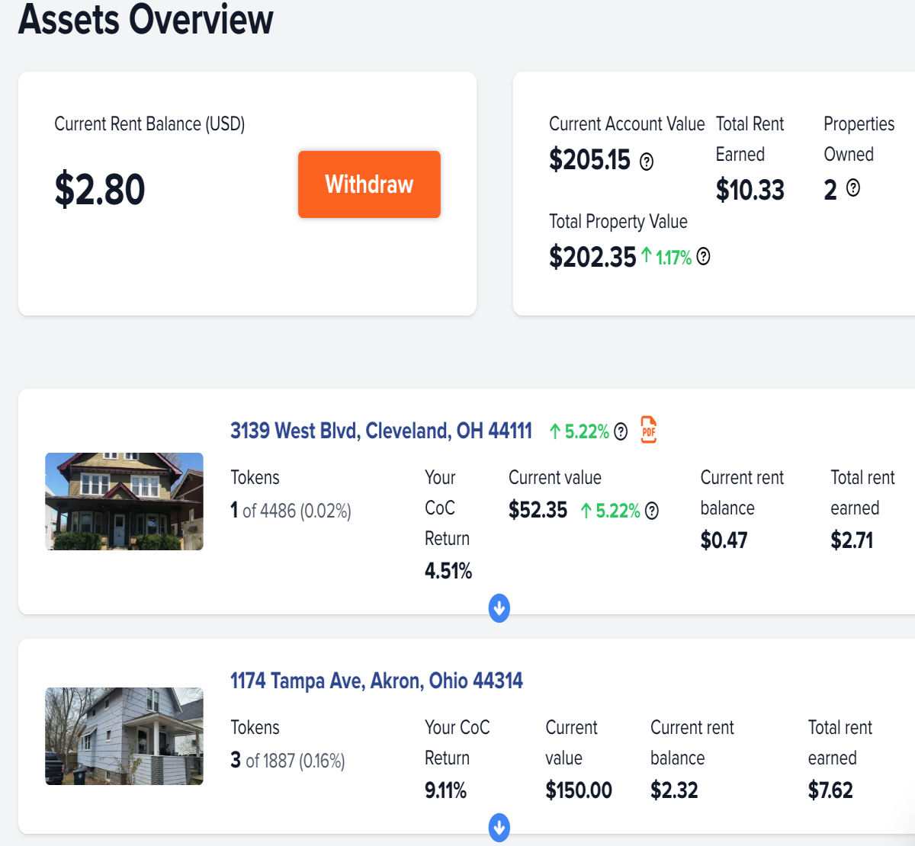
Task: Expand the 1174 Tampa Ave property details
Action: [499, 827]
